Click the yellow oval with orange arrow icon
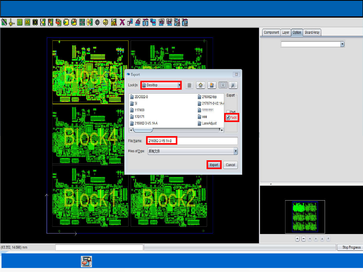Screen dimensions: 363x272 (89, 22)
